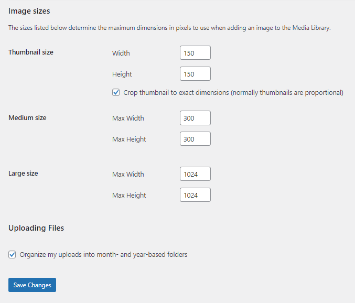Click the Thumbnail size Height input field
This screenshot has height=303, width=355.
[195, 74]
